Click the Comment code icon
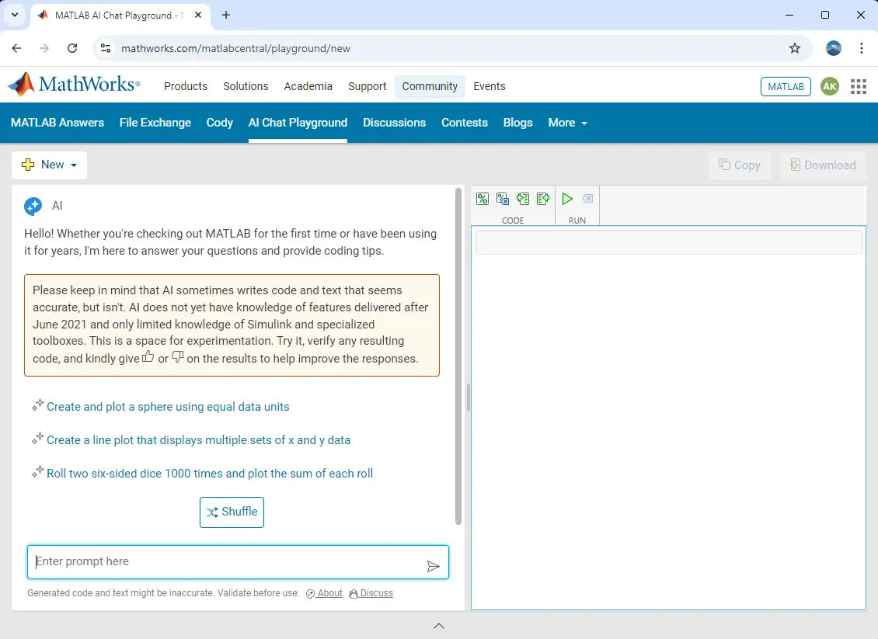The width and height of the screenshot is (878, 639). click(482, 199)
